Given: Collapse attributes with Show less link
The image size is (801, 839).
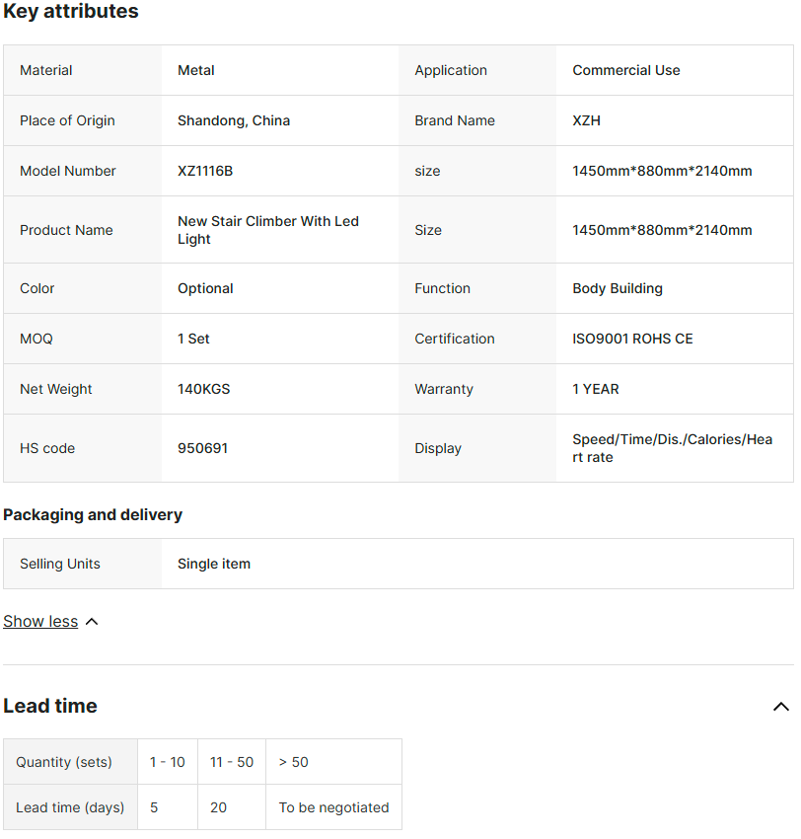Looking at the screenshot, I should [x=40, y=621].
